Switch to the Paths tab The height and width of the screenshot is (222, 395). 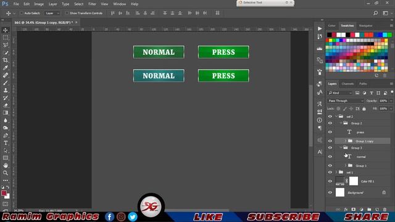[363, 84]
